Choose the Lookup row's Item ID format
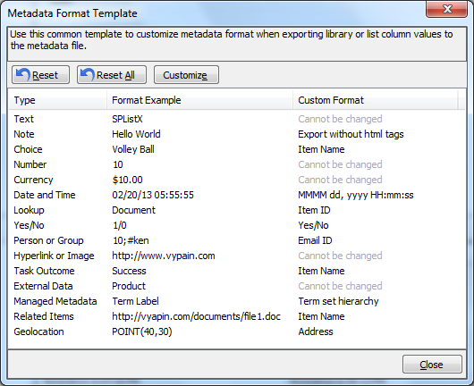 (314, 210)
